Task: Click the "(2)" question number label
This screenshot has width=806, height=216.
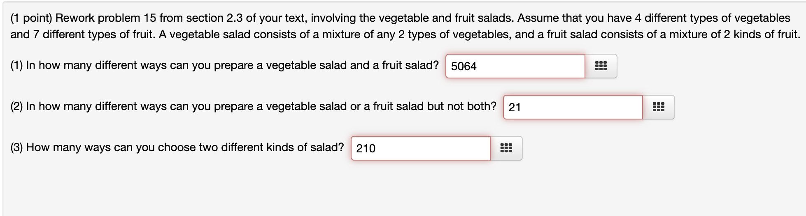Action: [x=16, y=106]
